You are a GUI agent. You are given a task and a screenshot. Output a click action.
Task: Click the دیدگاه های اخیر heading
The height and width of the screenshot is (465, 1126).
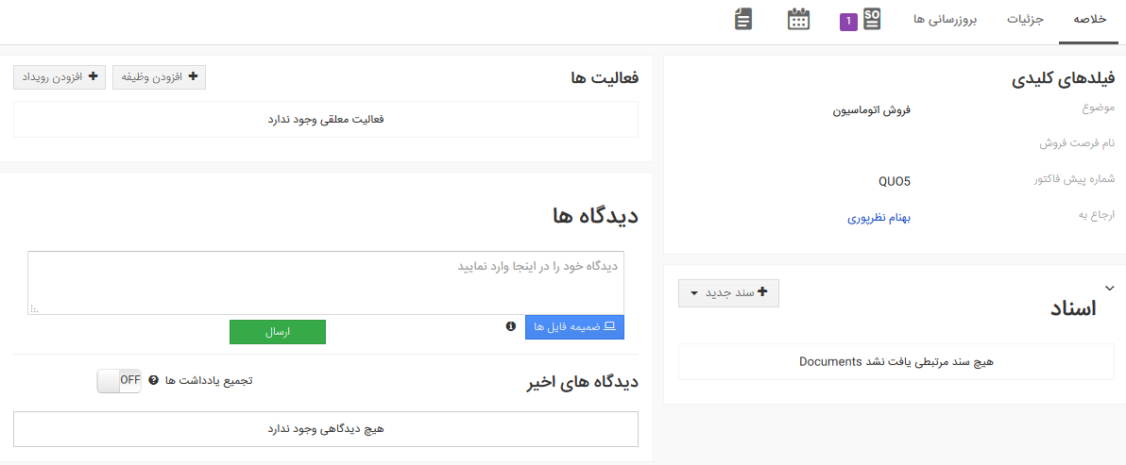click(x=583, y=383)
